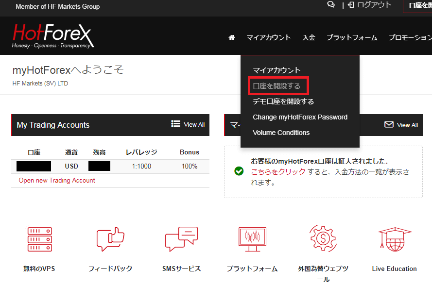
Task: Open the live chat bubbles icon
Action: tap(331, 5)
